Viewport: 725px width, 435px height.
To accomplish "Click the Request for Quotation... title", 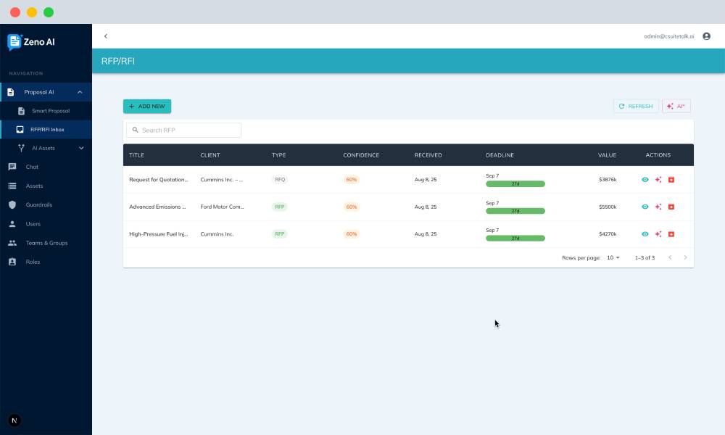I will click(159, 179).
